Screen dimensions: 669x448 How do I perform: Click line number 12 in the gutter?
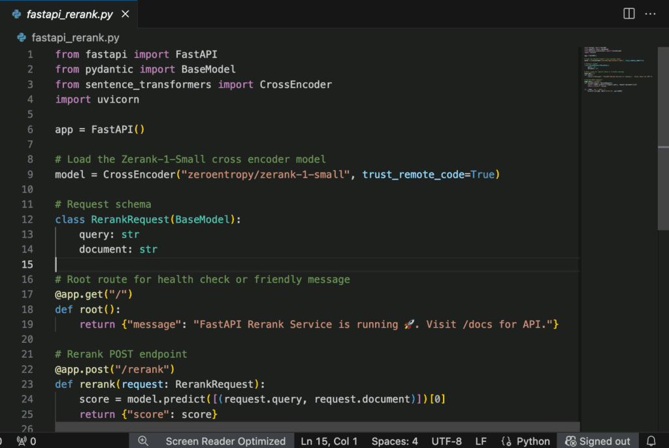click(x=27, y=219)
